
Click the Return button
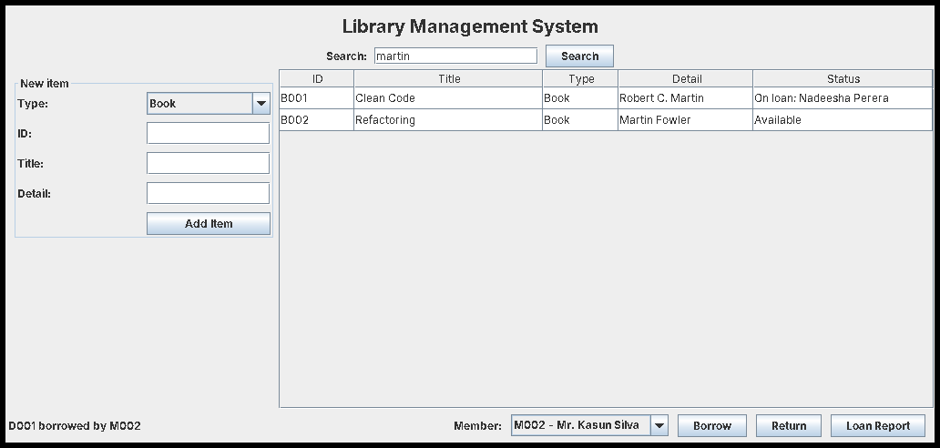pyautogui.click(x=788, y=426)
